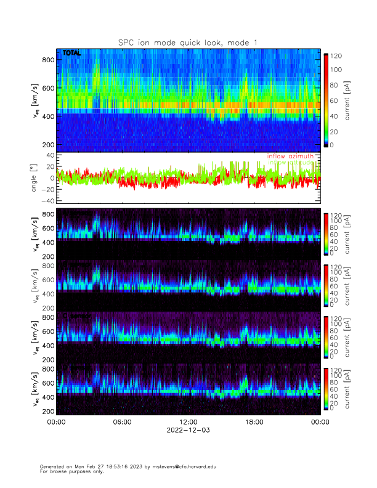Click the date label 2022-12-03
The height and width of the screenshot is (488, 377).
click(188, 430)
